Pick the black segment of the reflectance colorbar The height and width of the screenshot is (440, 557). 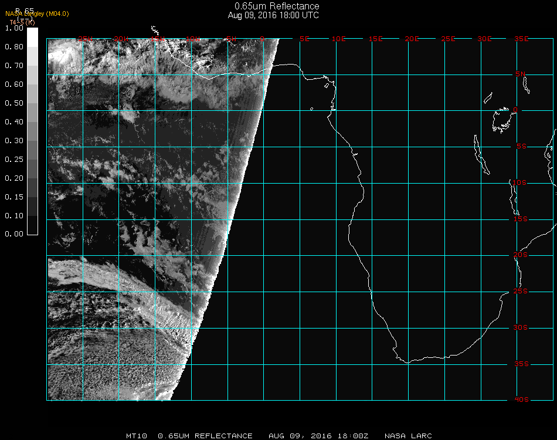[x=32, y=225]
